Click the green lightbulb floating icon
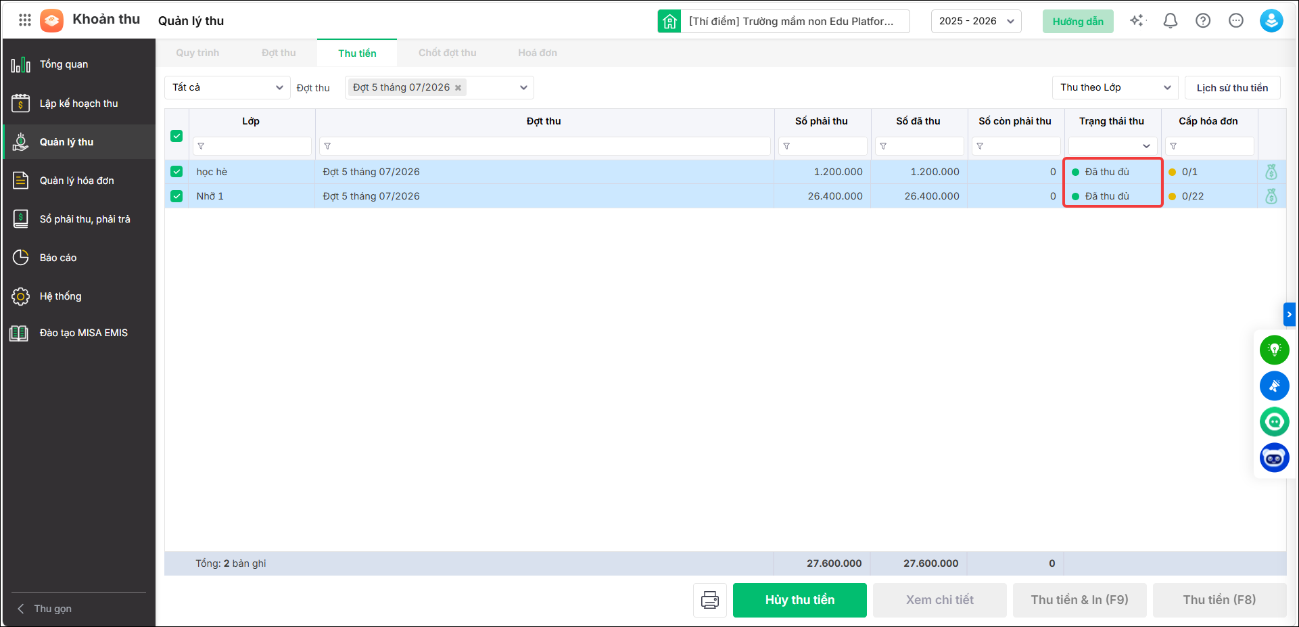Screen dimensions: 1299x627 point(1275,350)
